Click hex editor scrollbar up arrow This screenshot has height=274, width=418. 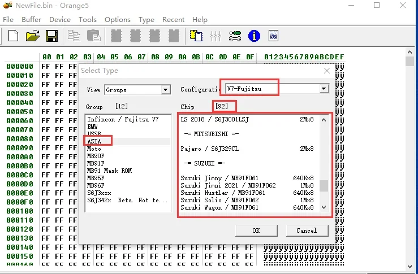click(410, 52)
